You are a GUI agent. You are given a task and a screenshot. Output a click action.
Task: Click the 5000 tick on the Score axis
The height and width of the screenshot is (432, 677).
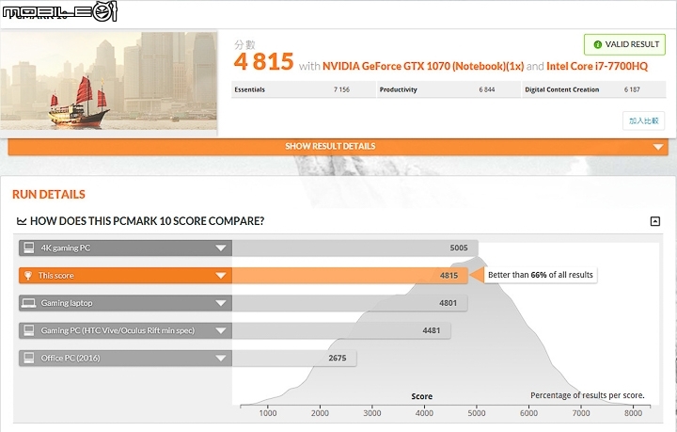coord(477,413)
